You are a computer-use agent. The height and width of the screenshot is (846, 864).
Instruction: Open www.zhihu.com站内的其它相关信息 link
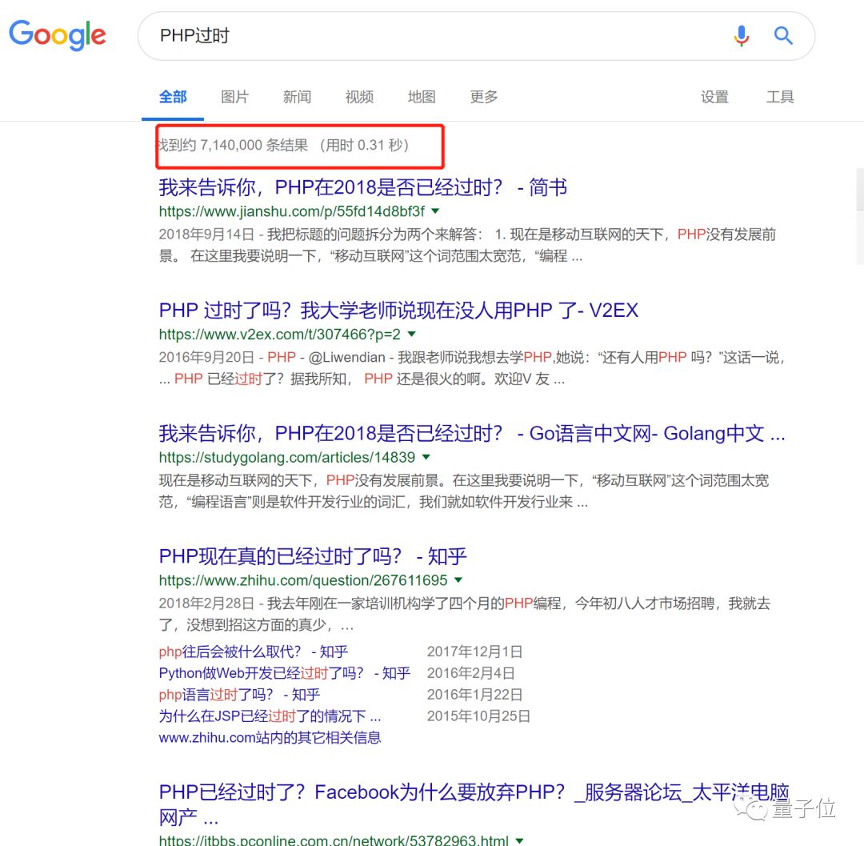(x=269, y=737)
